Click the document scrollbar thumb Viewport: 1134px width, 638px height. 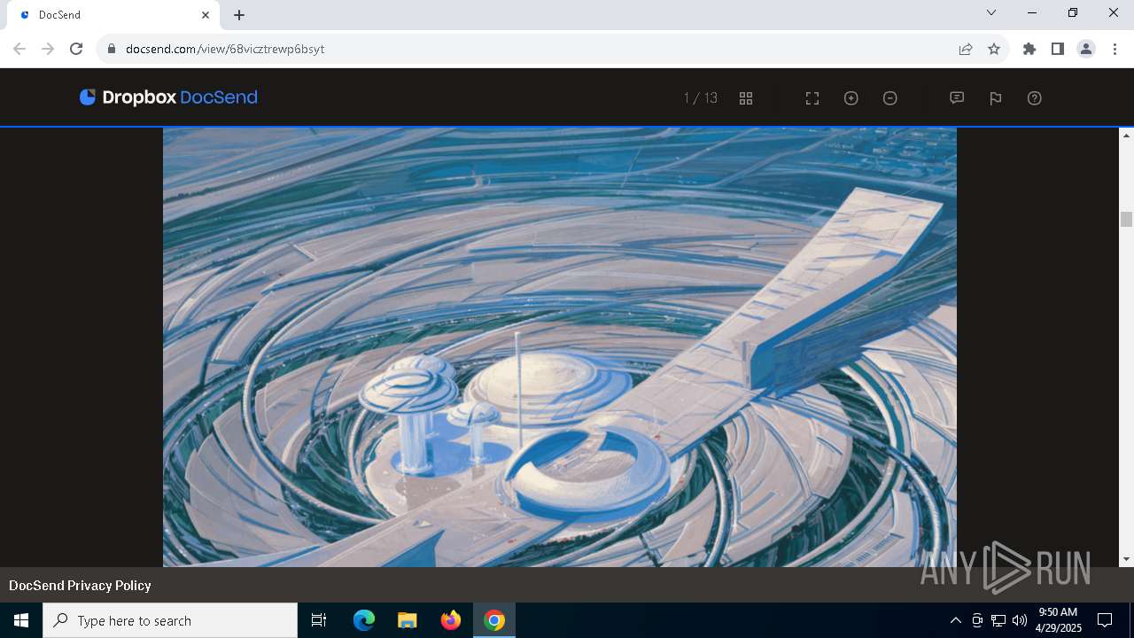pyautogui.click(x=1127, y=219)
